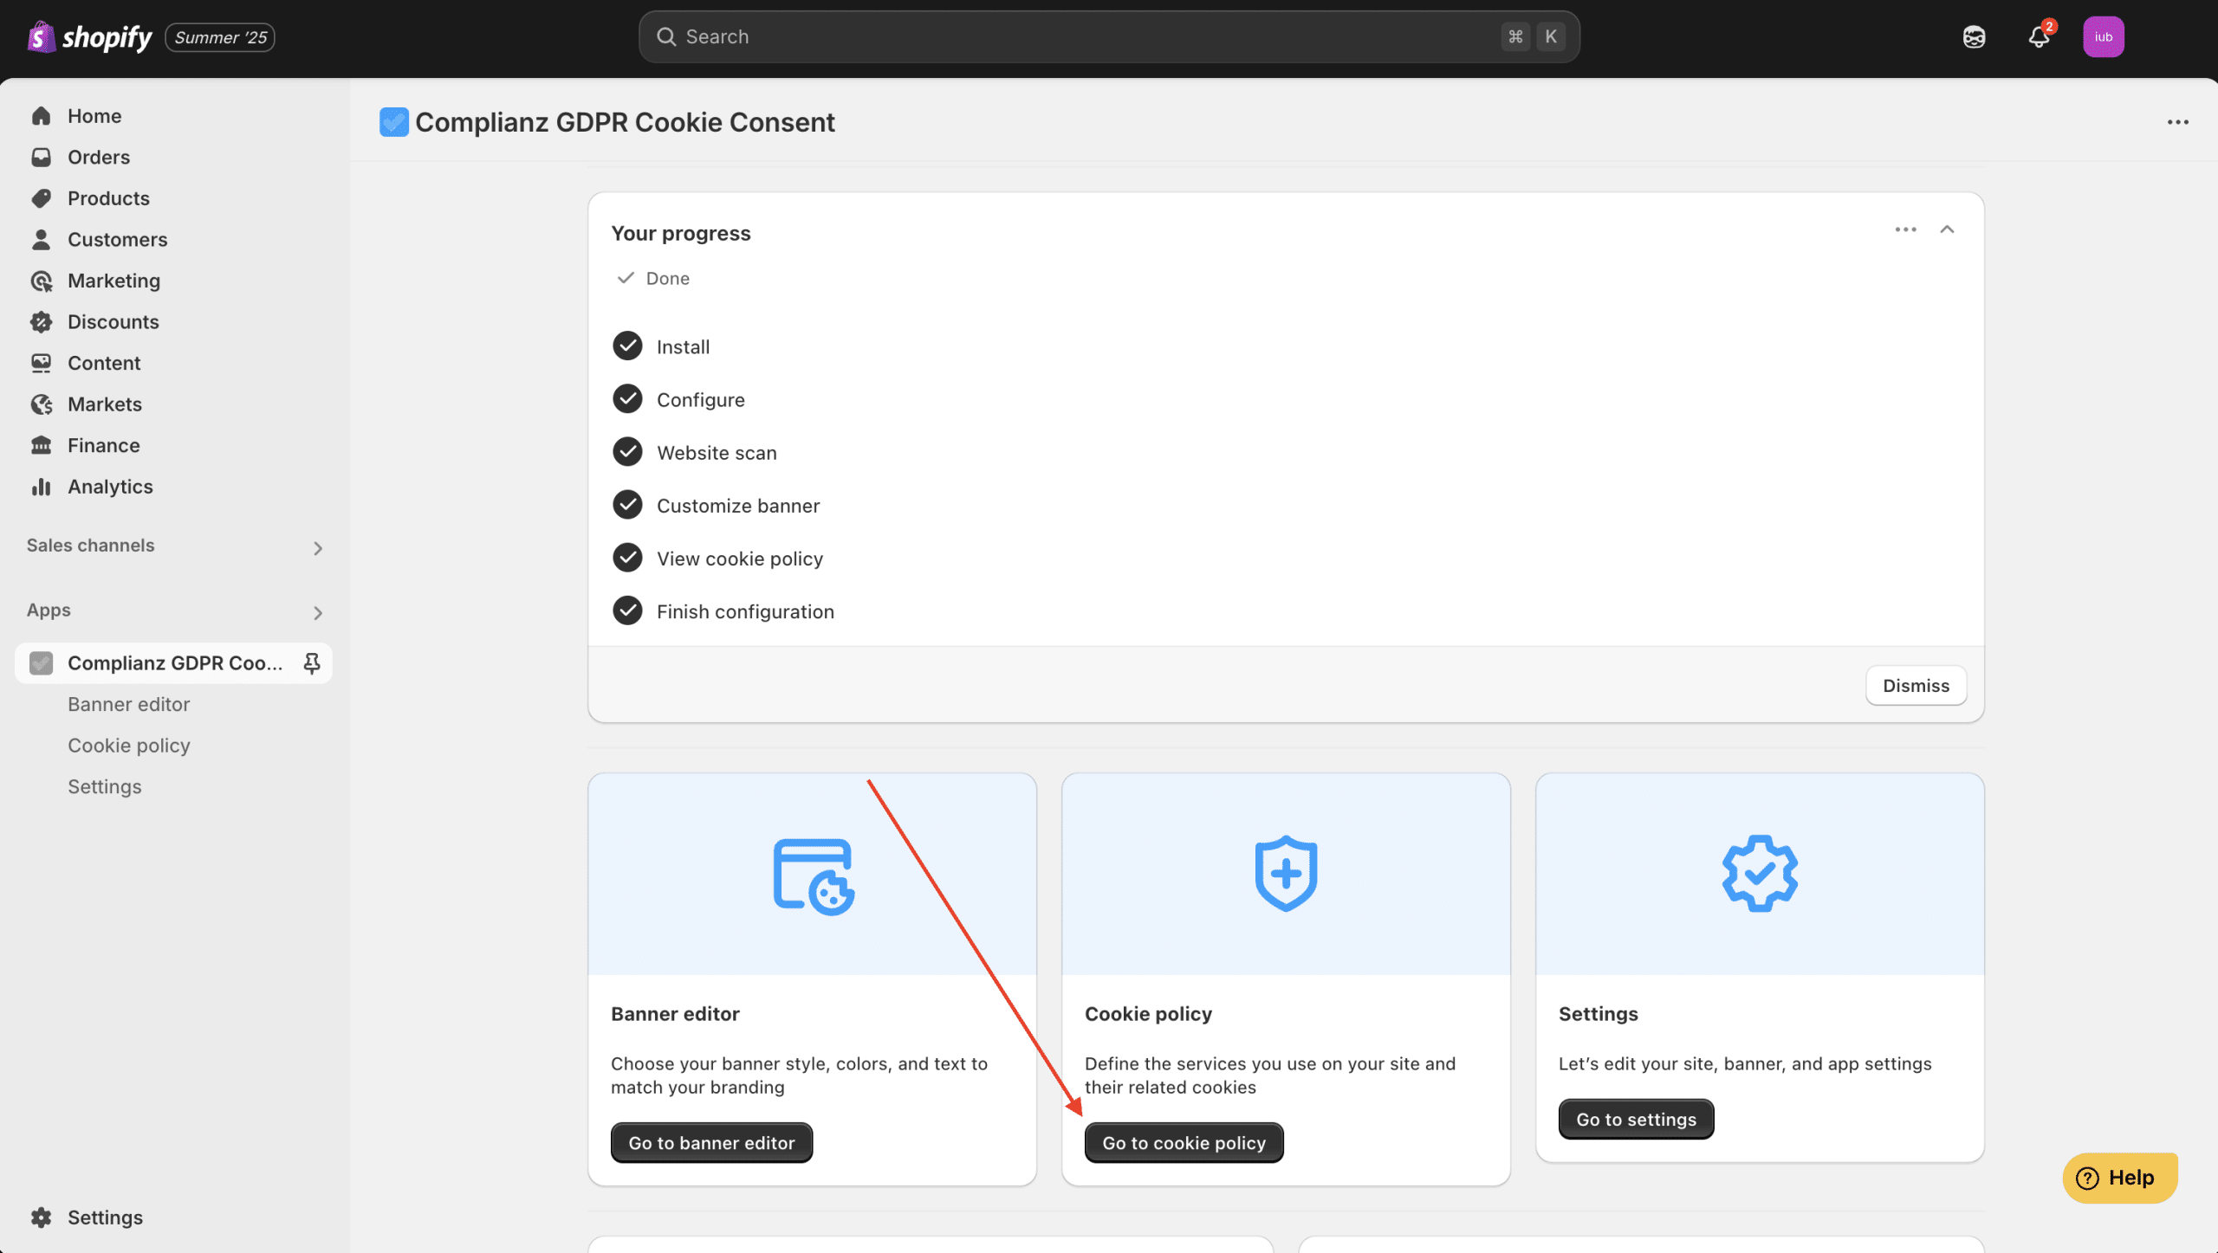Click the Customize banner step label
2218x1253 pixels.
(x=737, y=506)
